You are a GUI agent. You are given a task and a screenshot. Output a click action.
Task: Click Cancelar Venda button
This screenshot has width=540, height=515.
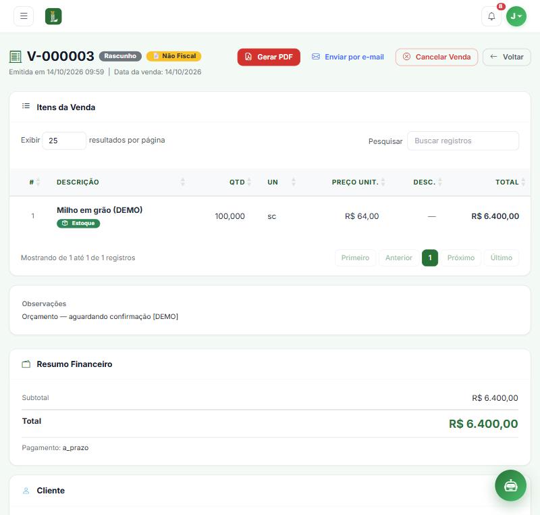click(436, 57)
